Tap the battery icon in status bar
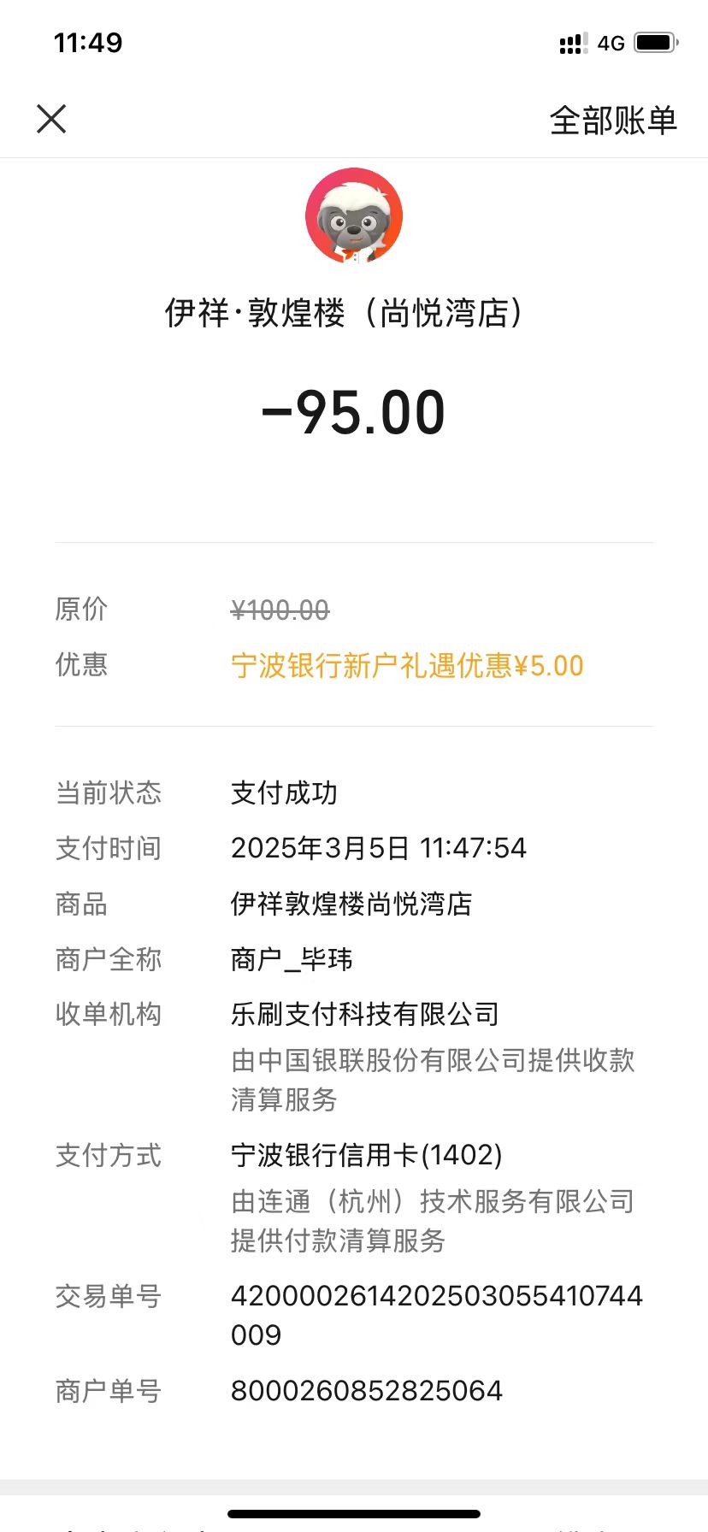The image size is (708, 1532). click(656, 42)
